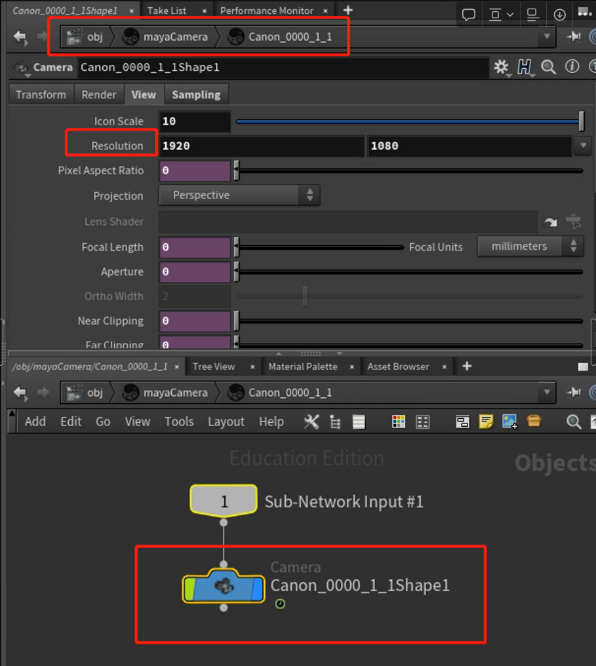Click the back arrow in the parameter pane
Viewport: 596px width, 666px height.
(20, 37)
